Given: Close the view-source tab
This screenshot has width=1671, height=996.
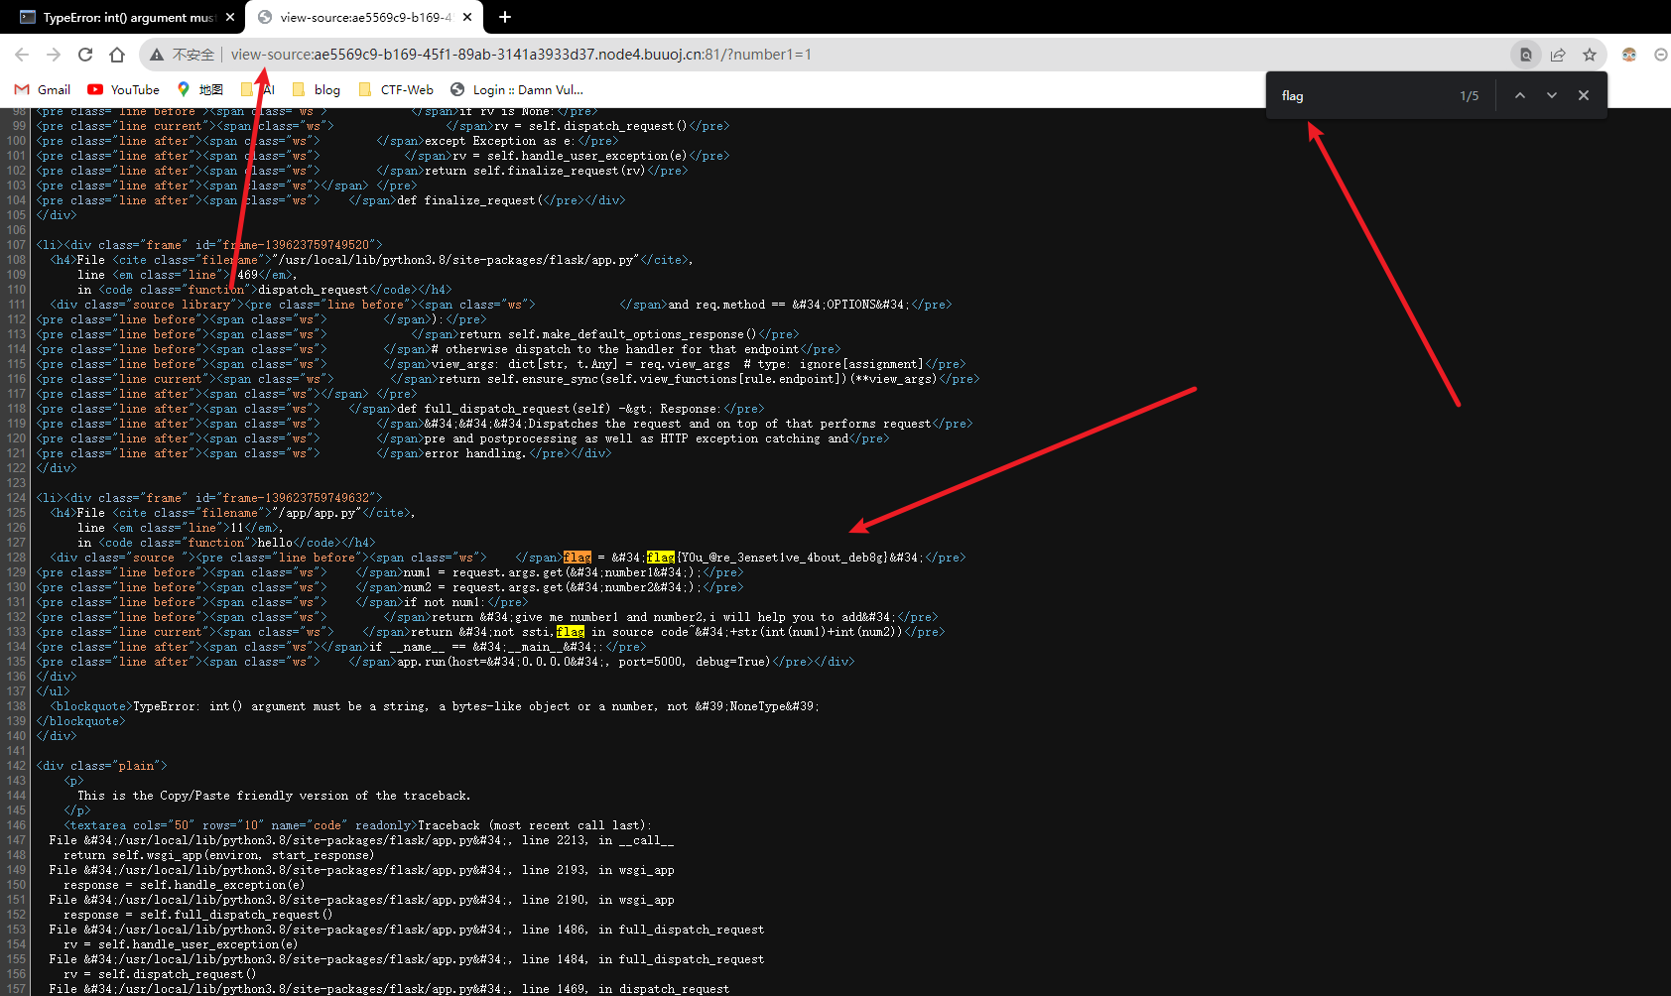Looking at the screenshot, I should 467,17.
